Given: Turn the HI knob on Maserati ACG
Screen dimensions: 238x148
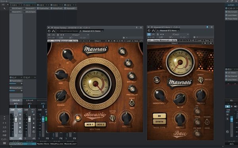Looking at the screenshot, I should [67, 54].
